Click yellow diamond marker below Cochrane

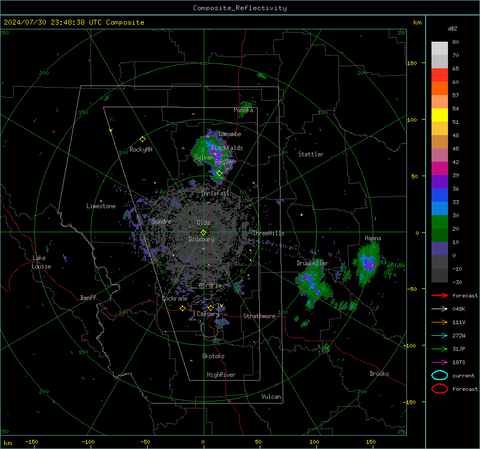click(182, 308)
